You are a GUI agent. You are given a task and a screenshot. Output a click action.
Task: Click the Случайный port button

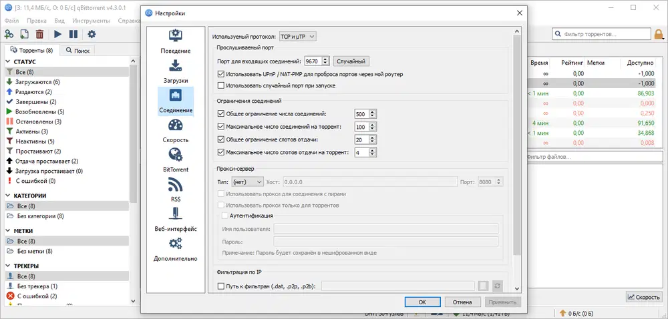point(351,61)
